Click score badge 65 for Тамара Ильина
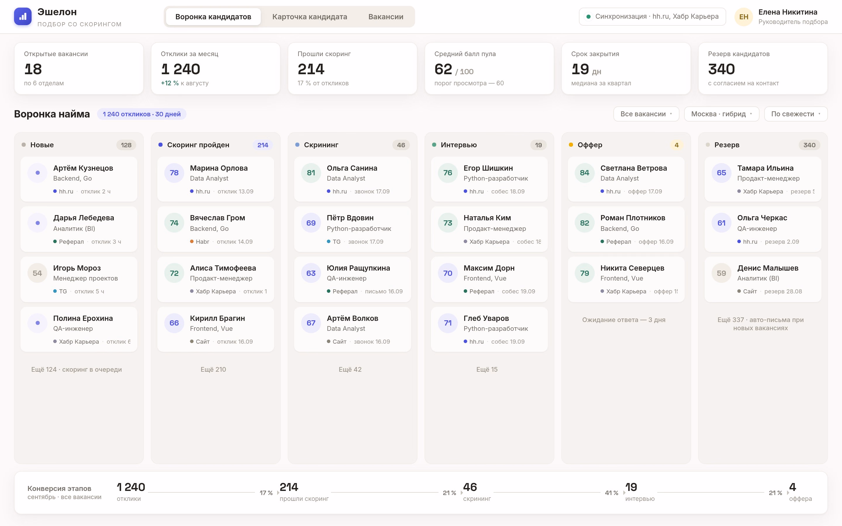Screen dimensions: 842x526 point(721,173)
